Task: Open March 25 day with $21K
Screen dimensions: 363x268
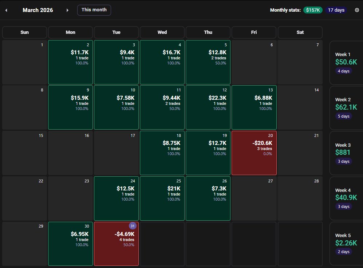Action: coord(162,198)
